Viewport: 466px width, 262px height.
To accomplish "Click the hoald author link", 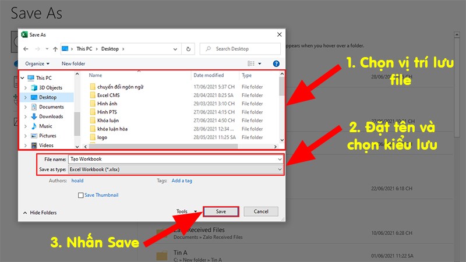I will (x=77, y=180).
